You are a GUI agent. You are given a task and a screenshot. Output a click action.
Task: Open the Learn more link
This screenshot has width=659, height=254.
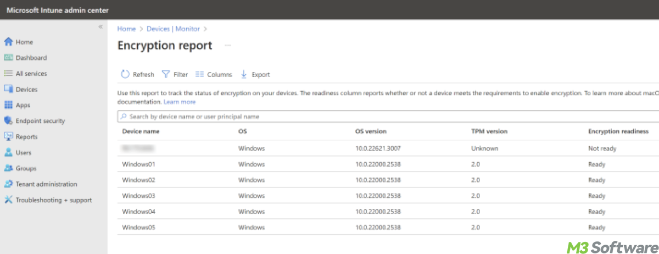(x=180, y=102)
